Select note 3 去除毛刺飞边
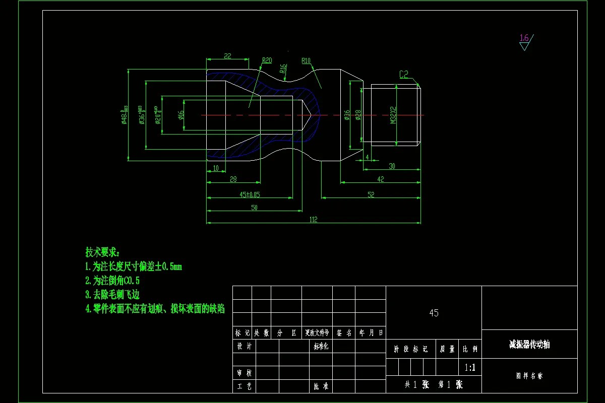 click(112, 294)
